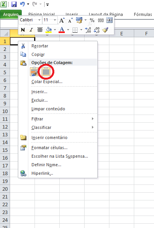The height and width of the screenshot is (228, 154).
Task: Select column E header
Action: tap(121, 33)
